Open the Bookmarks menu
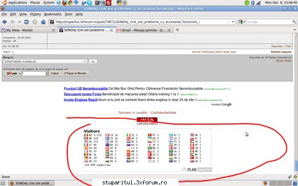The width and height of the screenshot is (298, 186). pos(53,14)
